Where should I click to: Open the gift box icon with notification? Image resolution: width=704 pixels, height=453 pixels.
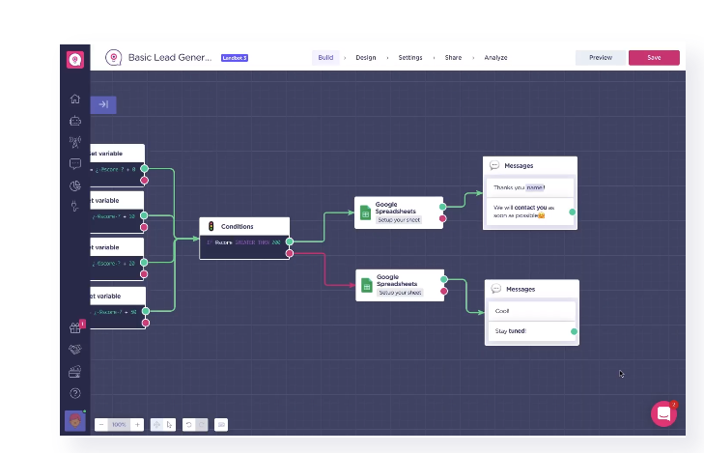75,327
